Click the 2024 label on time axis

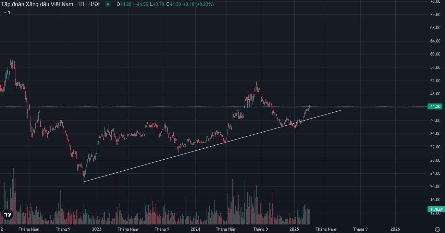[x=195, y=229]
